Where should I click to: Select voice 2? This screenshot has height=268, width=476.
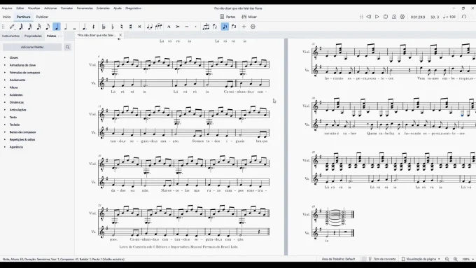tap(234, 27)
